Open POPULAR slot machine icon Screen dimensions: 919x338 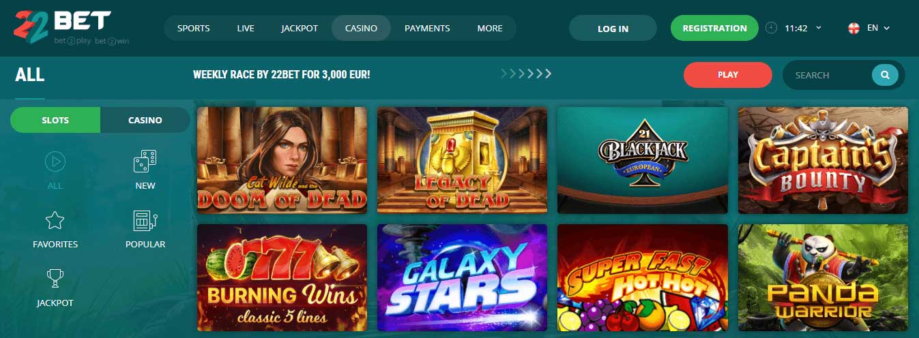pyautogui.click(x=145, y=220)
